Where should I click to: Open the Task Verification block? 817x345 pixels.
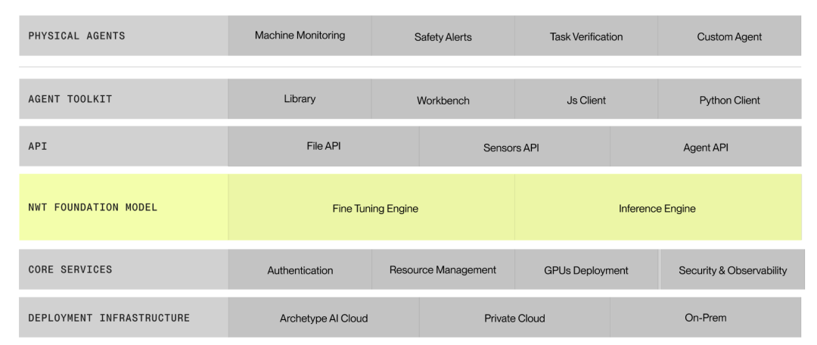pos(586,36)
